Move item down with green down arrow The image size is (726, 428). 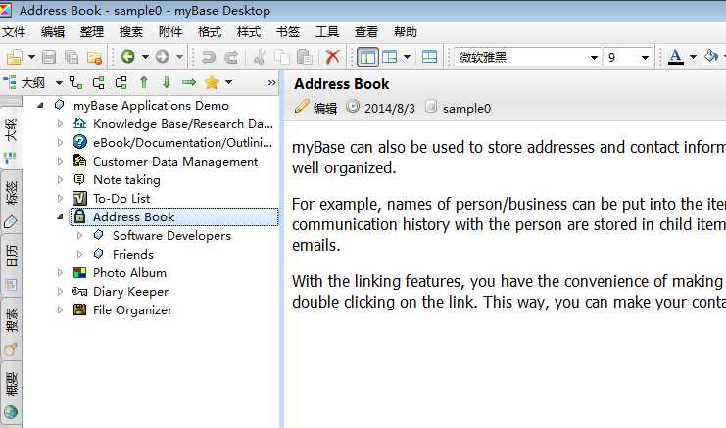[x=167, y=83]
